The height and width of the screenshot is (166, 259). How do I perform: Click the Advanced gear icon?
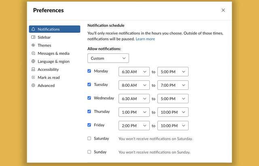pyautogui.click(x=33, y=85)
